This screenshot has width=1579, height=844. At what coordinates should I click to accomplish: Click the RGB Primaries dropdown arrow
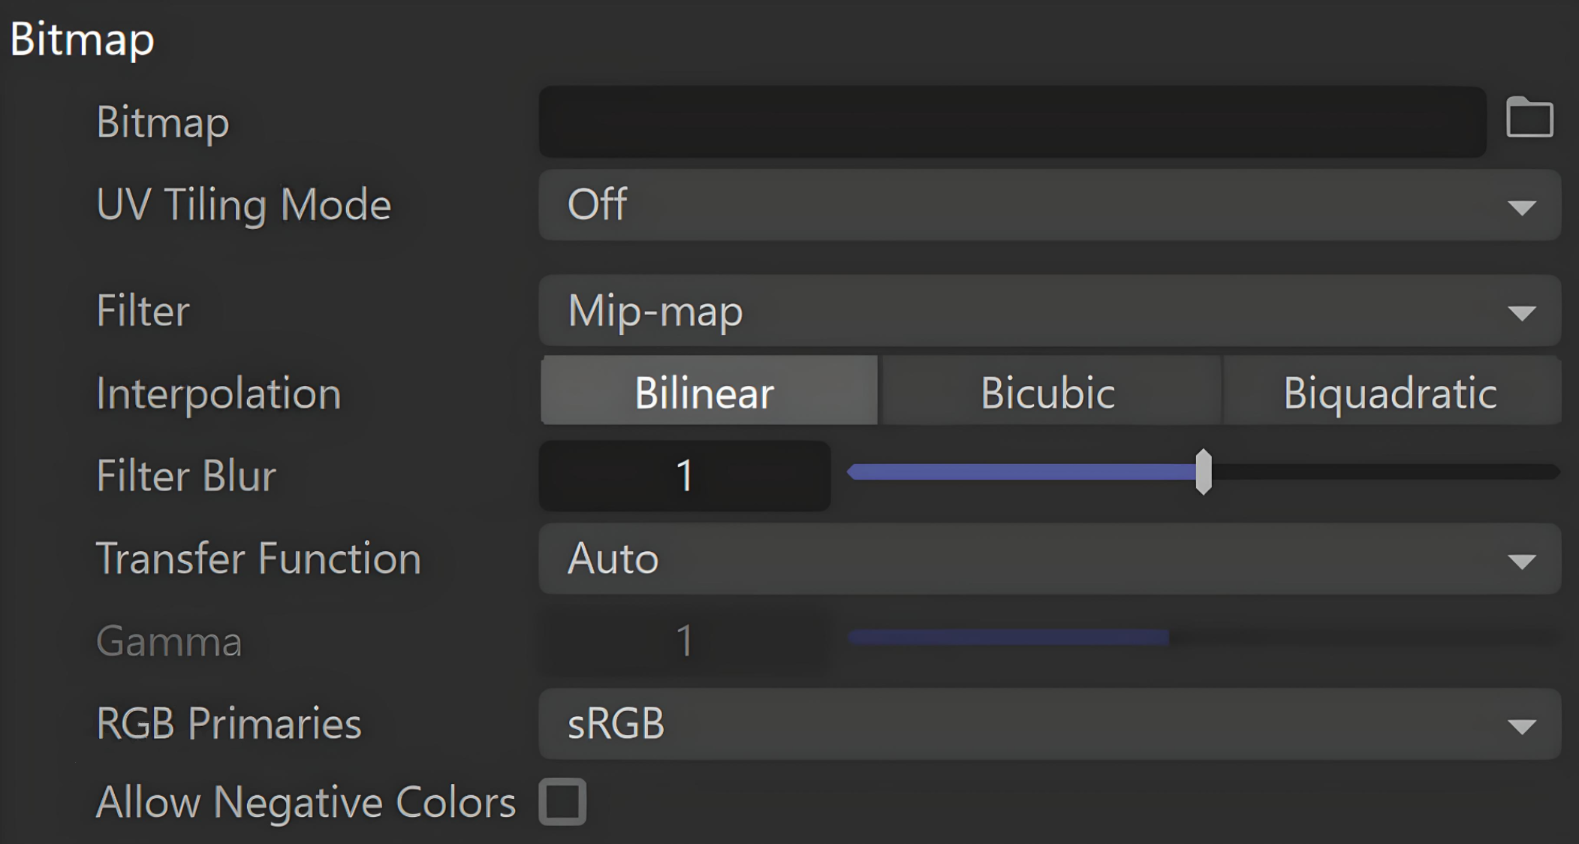[1521, 726]
